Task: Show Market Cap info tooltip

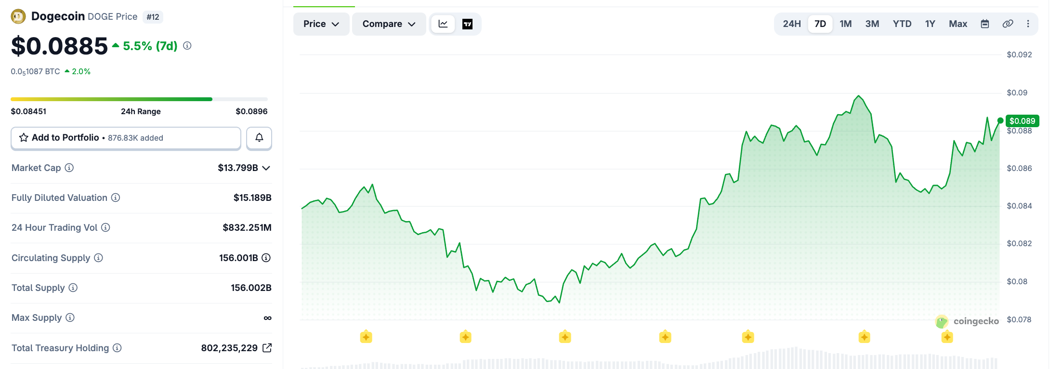Action: (x=69, y=168)
